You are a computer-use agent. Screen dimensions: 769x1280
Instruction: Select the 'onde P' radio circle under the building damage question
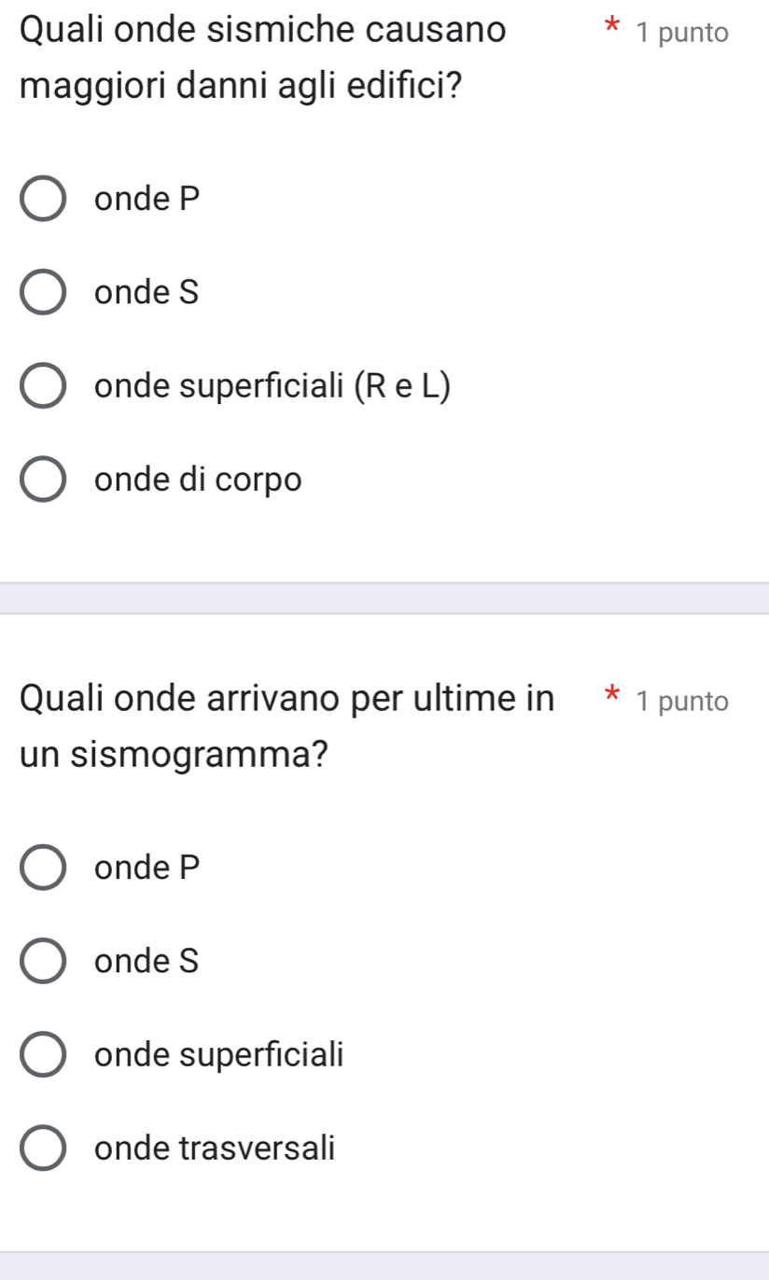point(43,199)
